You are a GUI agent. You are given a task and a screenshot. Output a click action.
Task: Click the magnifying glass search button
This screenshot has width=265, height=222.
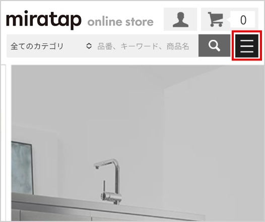tap(214, 45)
